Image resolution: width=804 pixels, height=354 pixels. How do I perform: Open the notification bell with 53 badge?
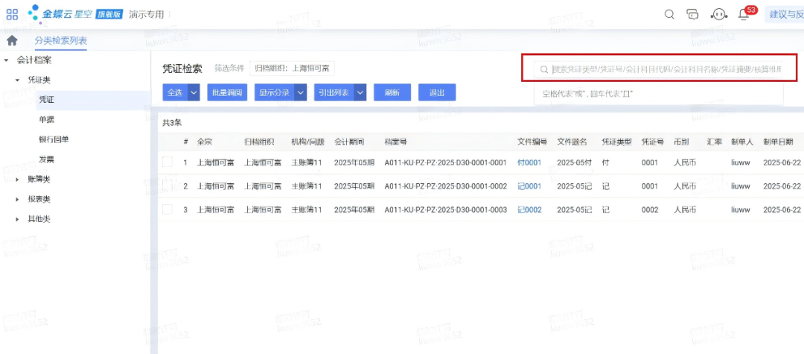point(744,14)
